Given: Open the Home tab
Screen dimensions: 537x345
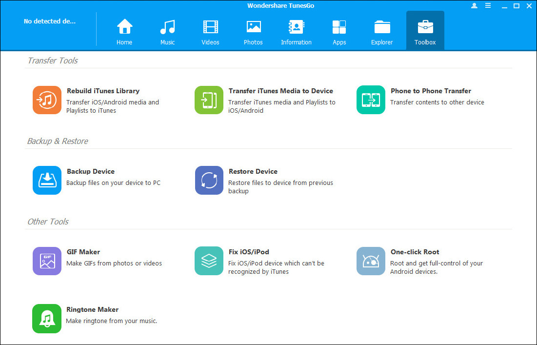Looking at the screenshot, I should (x=124, y=32).
